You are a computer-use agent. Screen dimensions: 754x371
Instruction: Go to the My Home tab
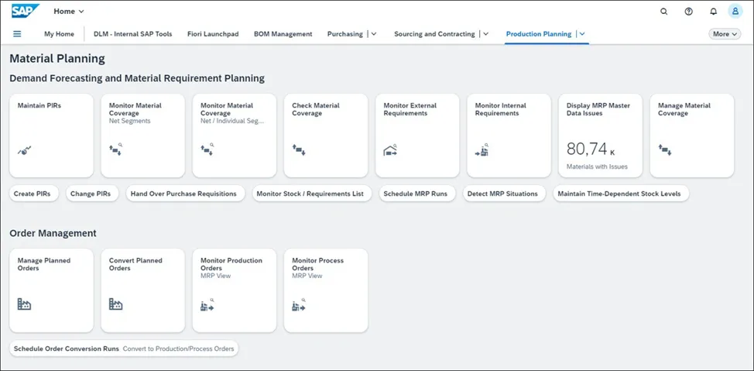pyautogui.click(x=59, y=34)
